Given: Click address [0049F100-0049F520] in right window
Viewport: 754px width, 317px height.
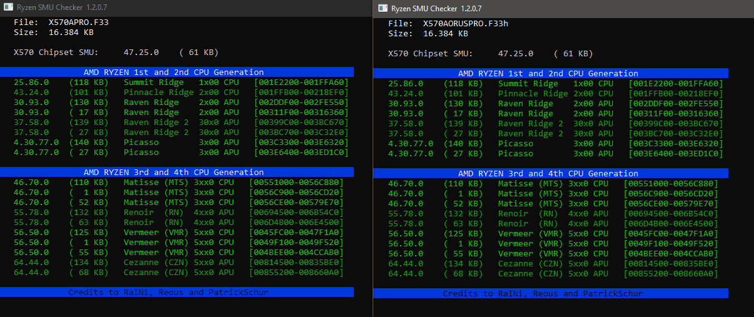Looking at the screenshot, I should (671, 244).
